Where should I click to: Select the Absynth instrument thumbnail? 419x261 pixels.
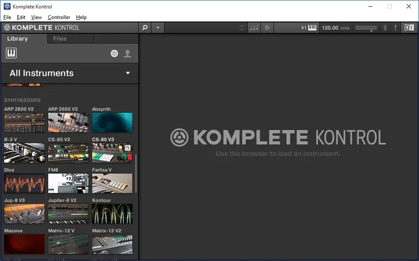[x=112, y=122]
